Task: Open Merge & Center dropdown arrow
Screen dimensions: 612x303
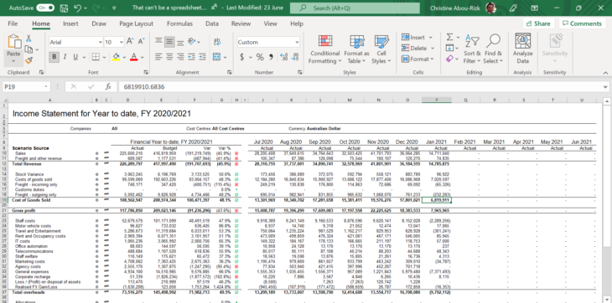Action: [225, 57]
